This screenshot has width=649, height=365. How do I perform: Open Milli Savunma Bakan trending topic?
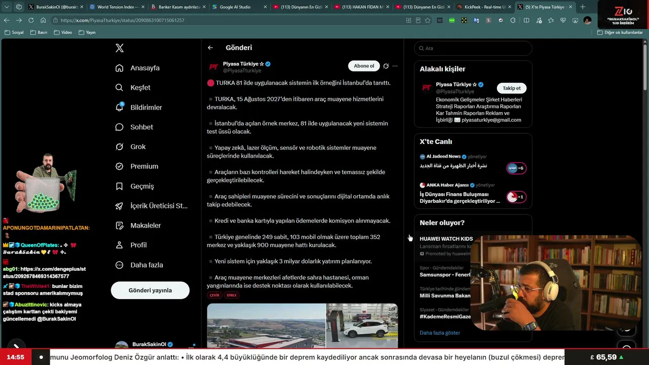pos(445,296)
